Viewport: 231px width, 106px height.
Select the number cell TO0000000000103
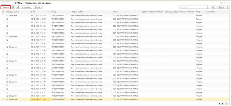58,92
